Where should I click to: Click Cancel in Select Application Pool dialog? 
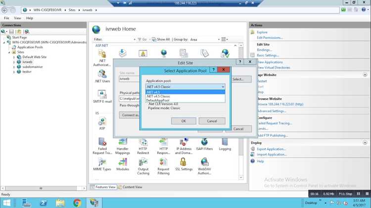point(212,121)
